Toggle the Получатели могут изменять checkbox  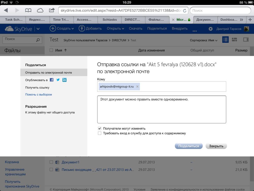tap(100, 128)
